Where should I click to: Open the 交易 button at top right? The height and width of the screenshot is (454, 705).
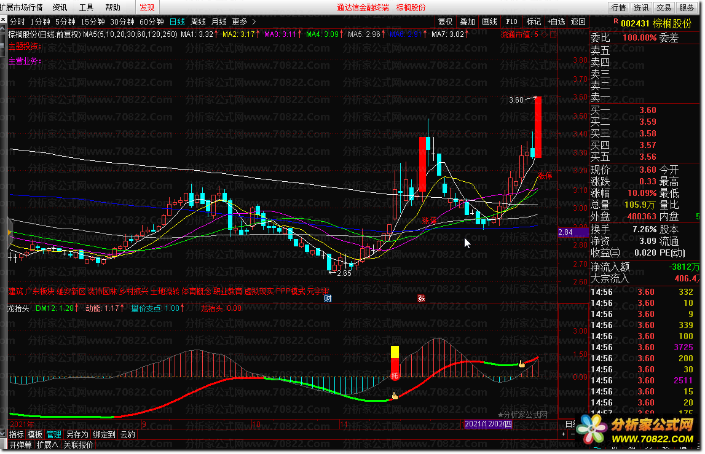pos(664,7)
